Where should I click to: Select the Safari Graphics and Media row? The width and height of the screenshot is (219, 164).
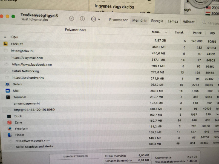coord(110,145)
